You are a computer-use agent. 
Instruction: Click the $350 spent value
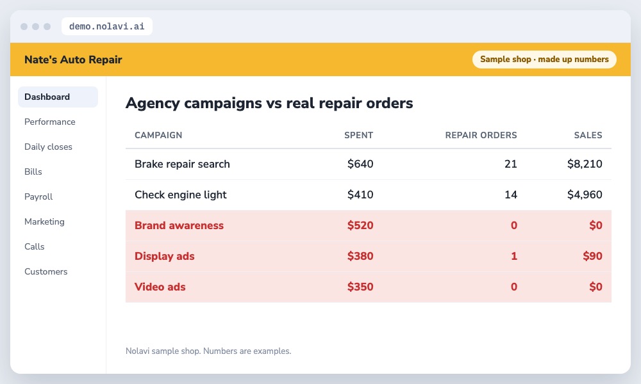(360, 287)
